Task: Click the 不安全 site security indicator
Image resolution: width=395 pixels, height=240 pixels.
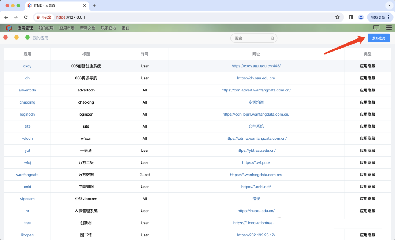Action: coord(44,17)
